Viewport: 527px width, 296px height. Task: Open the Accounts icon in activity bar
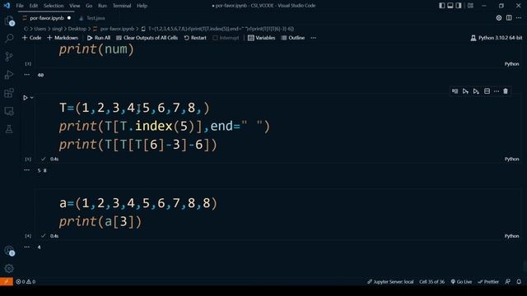click(x=9, y=251)
